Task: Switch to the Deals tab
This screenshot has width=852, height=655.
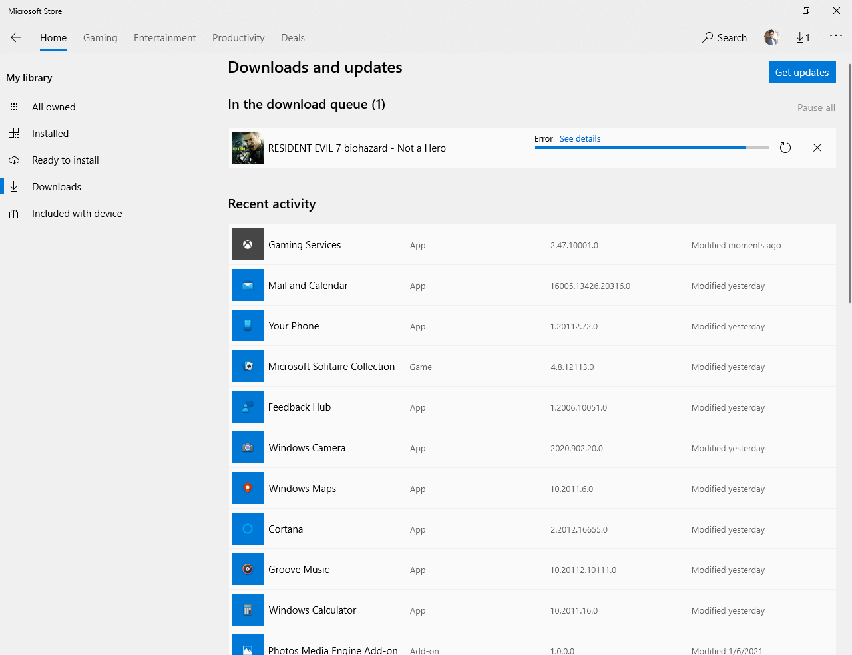Action: pos(293,37)
